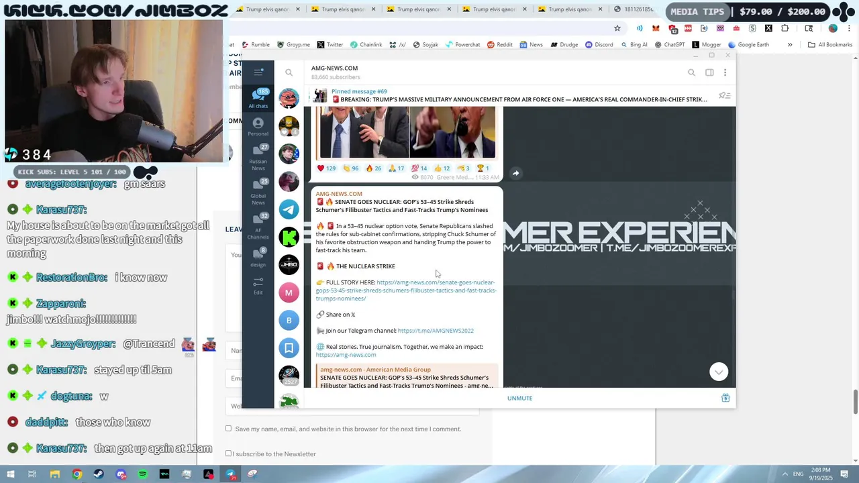The height and width of the screenshot is (483, 859).
Task: Open Spotify from the taskbar
Action: [x=142, y=474]
